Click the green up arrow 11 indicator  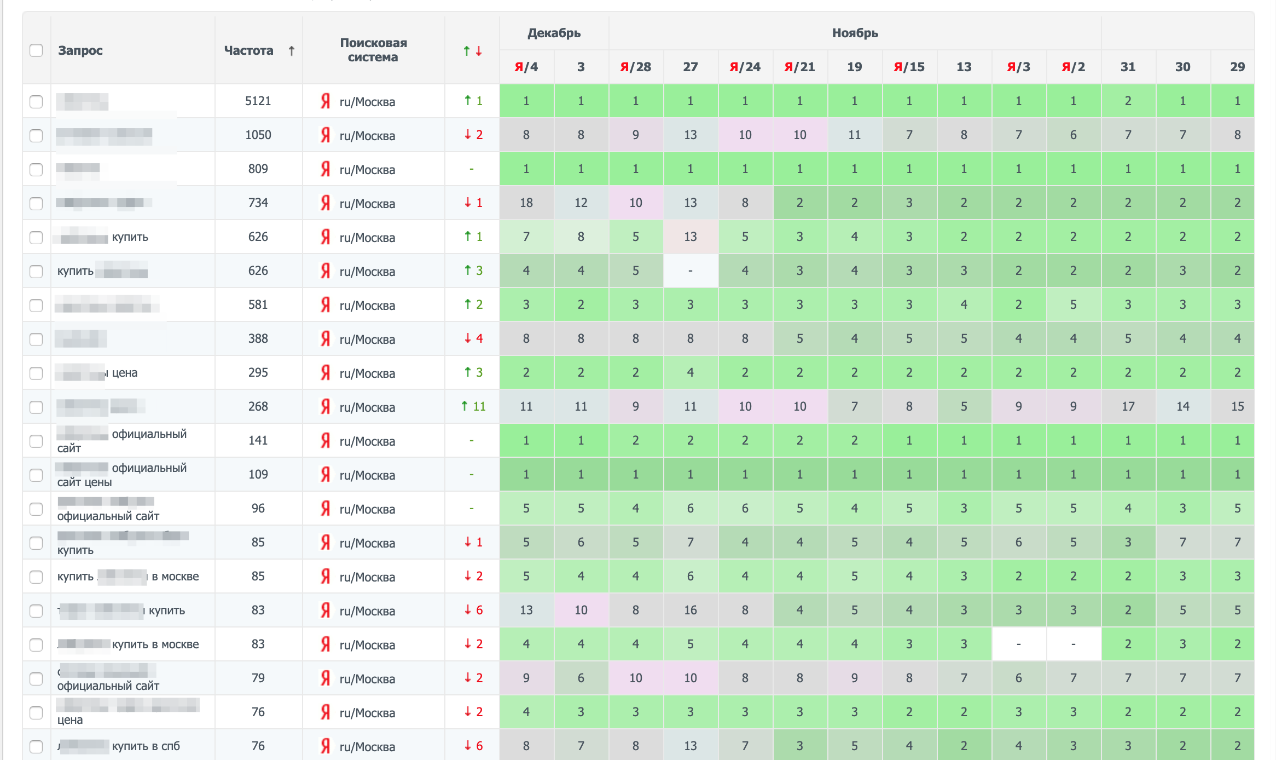click(473, 406)
